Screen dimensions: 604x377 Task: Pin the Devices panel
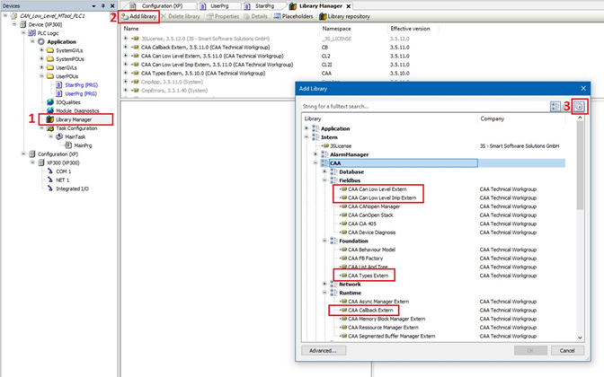pos(102,4)
